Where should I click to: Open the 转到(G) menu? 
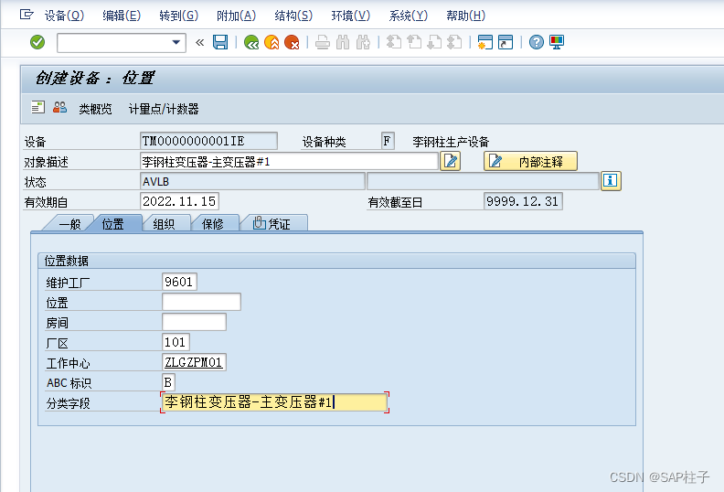178,16
